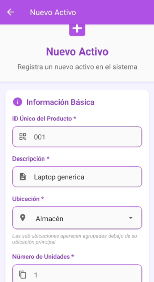This screenshot has width=154, height=282.
Task: Tap the QR code icon in ID field
Action: (x=23, y=137)
